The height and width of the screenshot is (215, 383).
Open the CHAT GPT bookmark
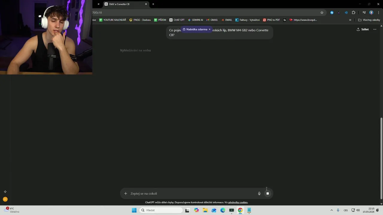tap(177, 20)
